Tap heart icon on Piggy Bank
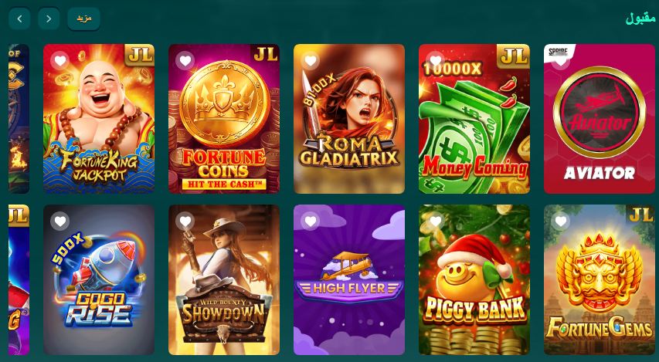The image size is (659, 362). 436,222
